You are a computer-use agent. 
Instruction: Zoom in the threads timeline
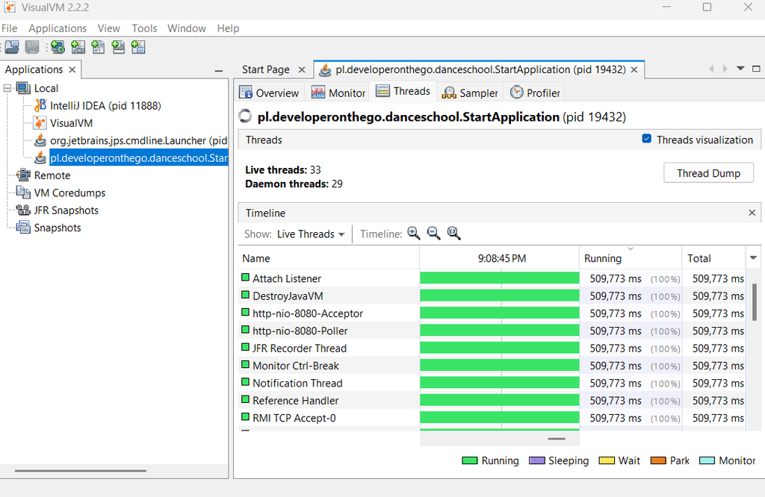pyautogui.click(x=414, y=234)
